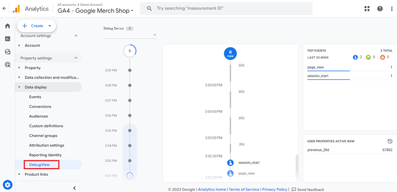Open the GA4 - Google Merch Shop property selector

pos(95,11)
